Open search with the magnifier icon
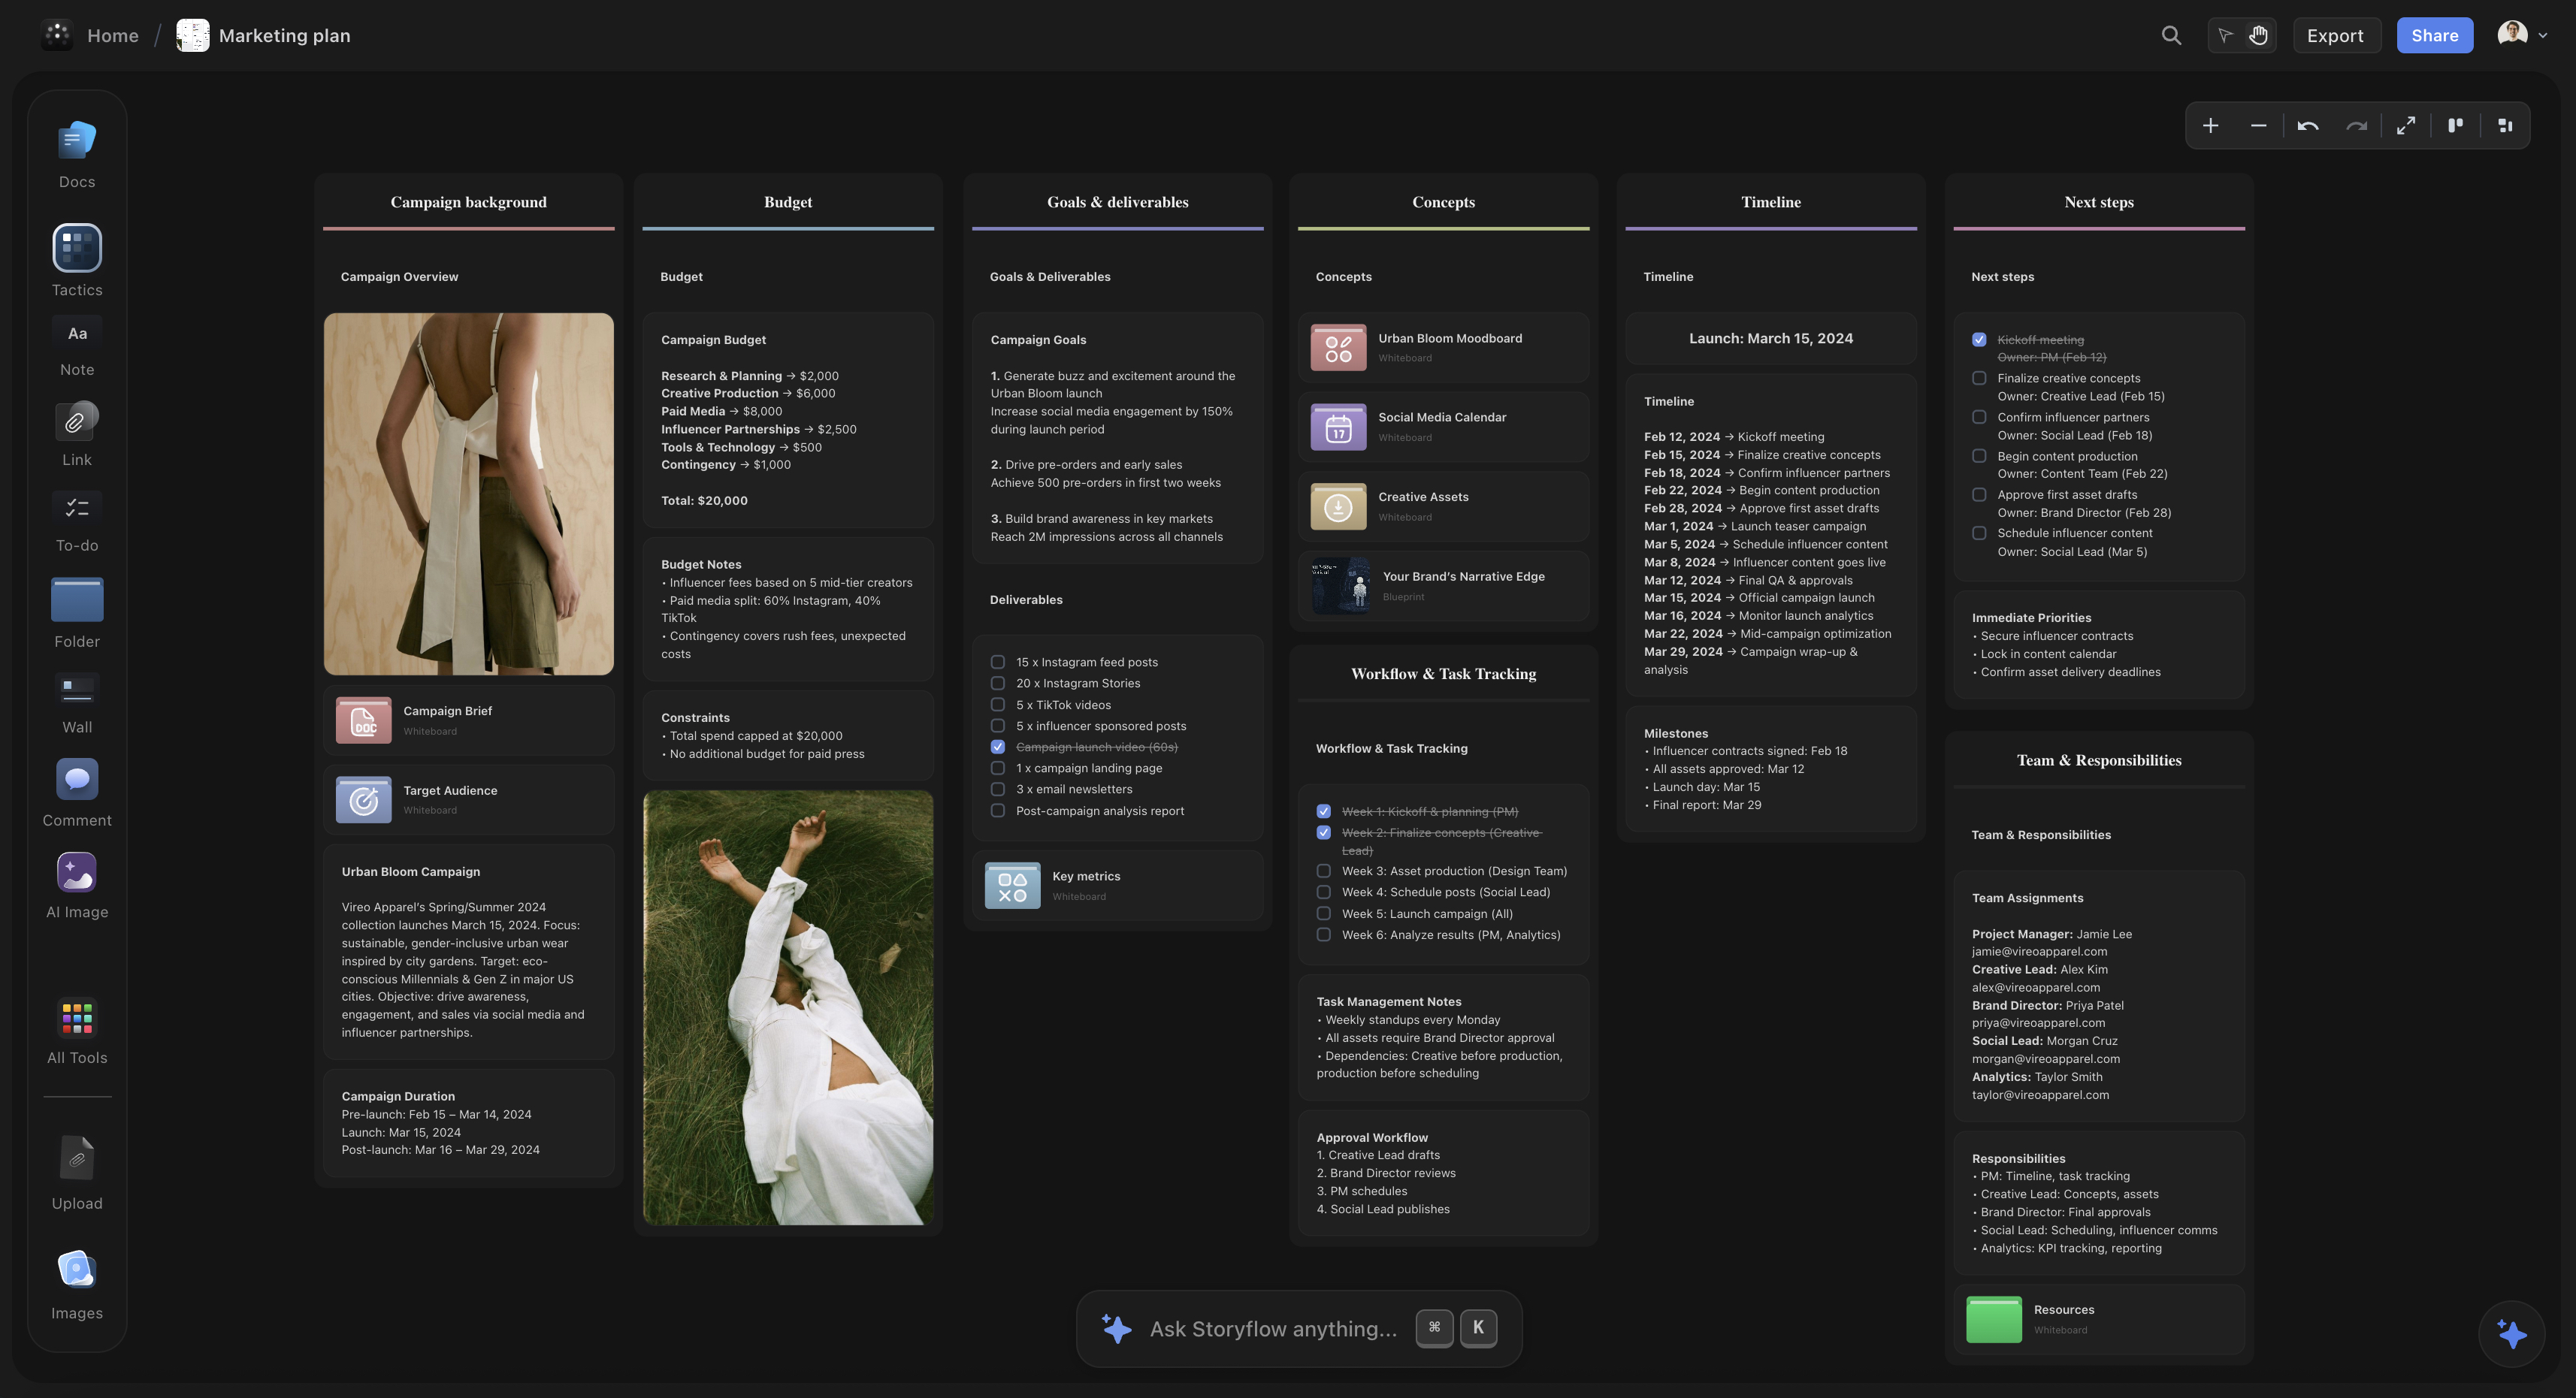Viewport: 2576px width, 1398px height. coord(2171,35)
